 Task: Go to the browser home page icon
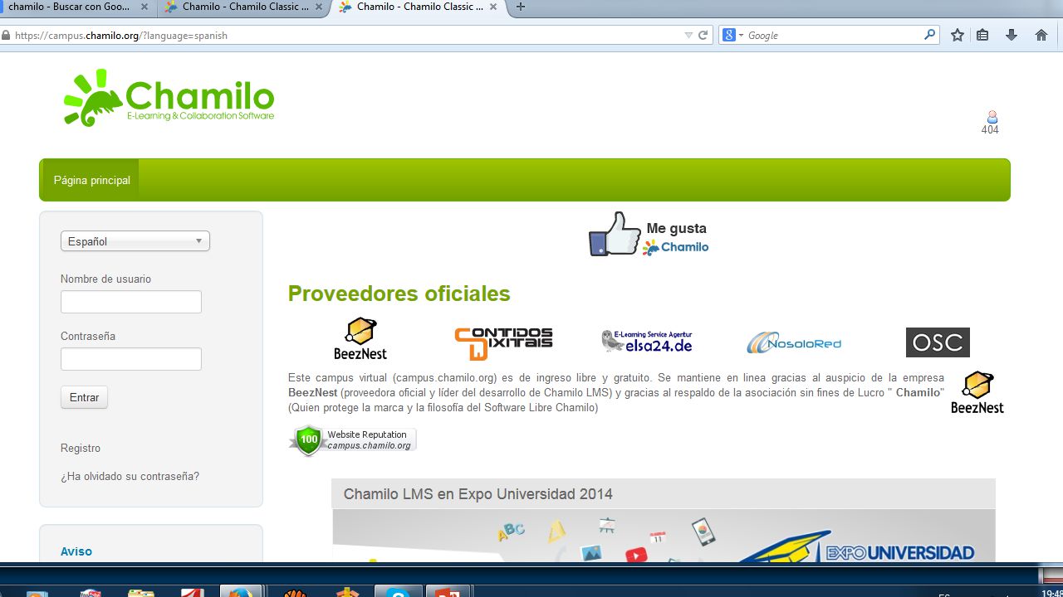click(x=1041, y=36)
